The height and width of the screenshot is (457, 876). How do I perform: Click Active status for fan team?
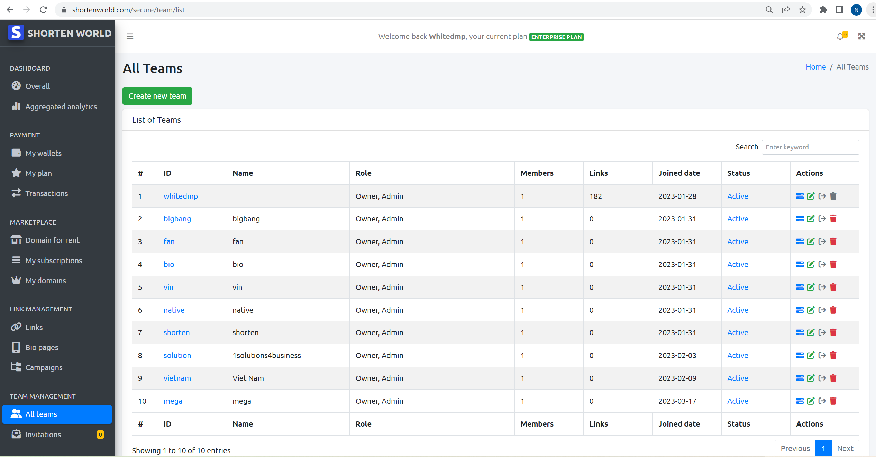(737, 241)
